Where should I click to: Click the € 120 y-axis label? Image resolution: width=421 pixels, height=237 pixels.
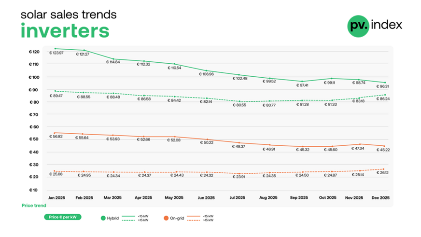tap(34, 52)
